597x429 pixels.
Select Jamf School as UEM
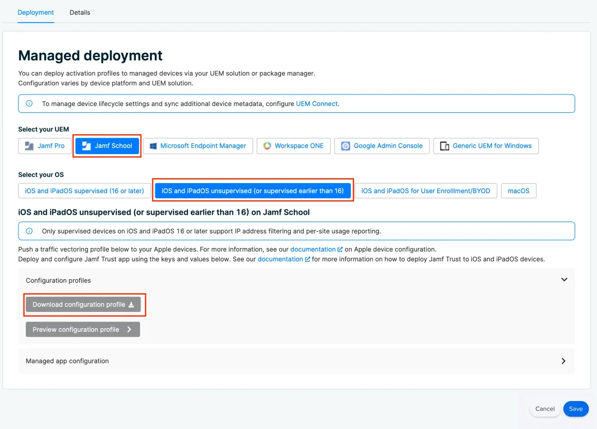[107, 146]
